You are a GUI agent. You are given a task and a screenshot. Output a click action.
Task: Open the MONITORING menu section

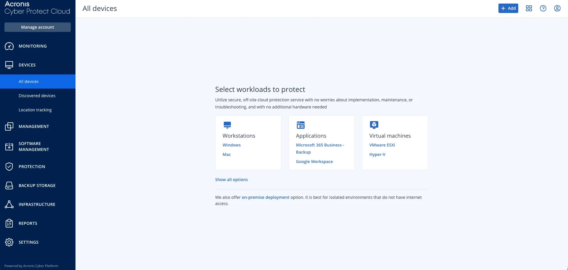[x=38, y=46]
